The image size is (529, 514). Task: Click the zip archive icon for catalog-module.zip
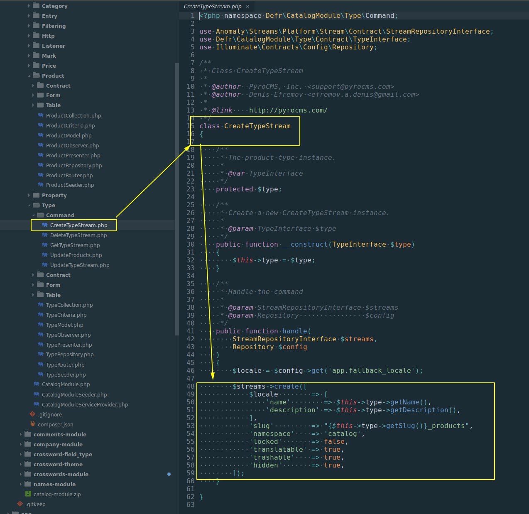point(28,494)
